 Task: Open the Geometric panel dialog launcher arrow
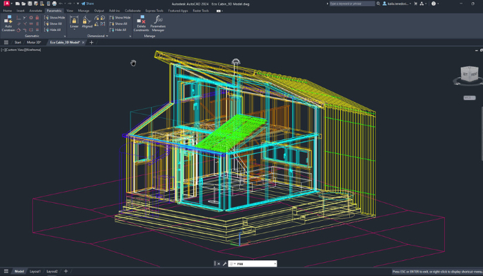click(65, 37)
